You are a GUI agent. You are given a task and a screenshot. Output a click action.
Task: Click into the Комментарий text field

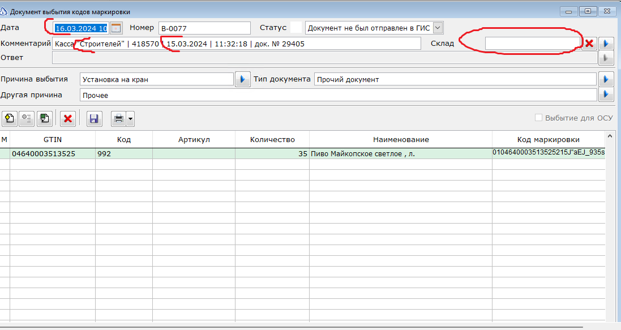click(x=237, y=44)
